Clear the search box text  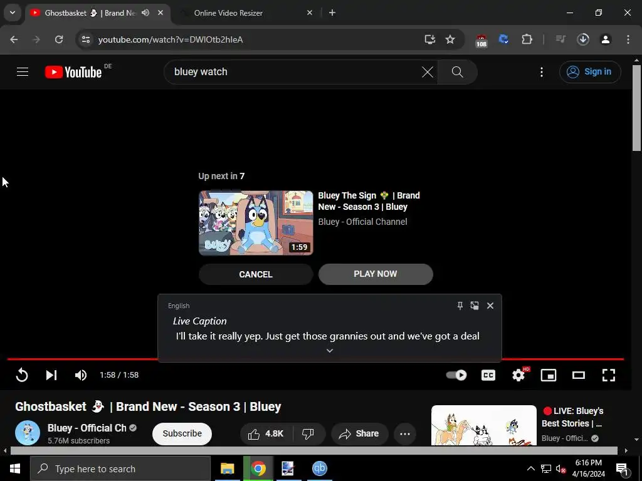[427, 72]
